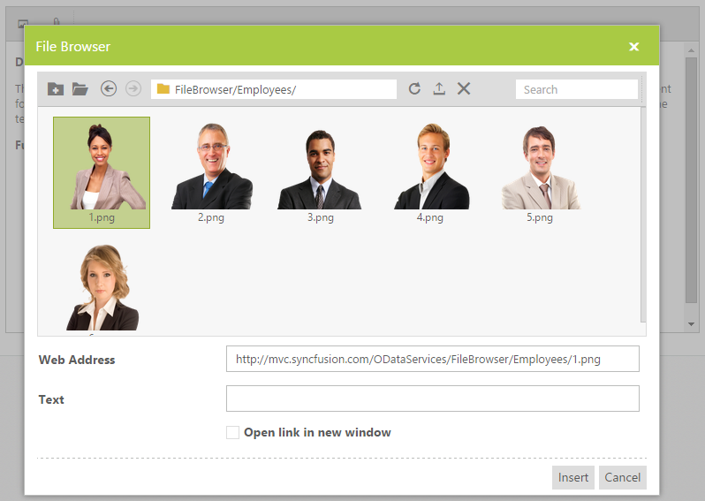Click the FileBrowser/Employees/ path field
705x501 pixels.
[x=274, y=89]
